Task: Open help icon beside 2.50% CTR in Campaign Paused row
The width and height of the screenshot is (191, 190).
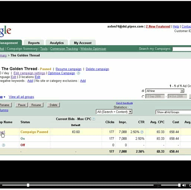Action: pos(142,132)
